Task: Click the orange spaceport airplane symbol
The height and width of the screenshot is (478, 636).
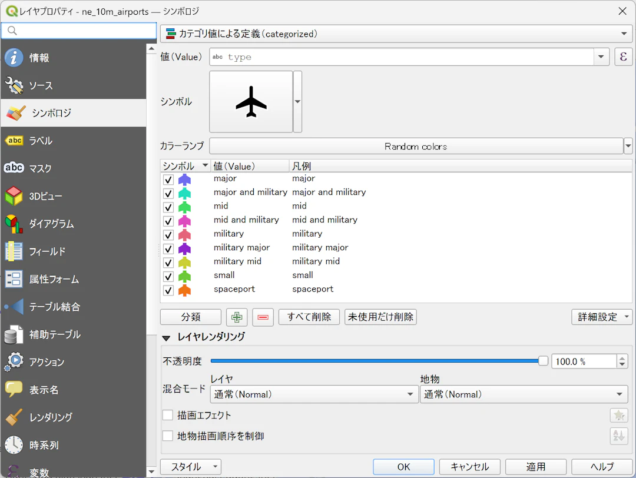Action: (x=185, y=290)
